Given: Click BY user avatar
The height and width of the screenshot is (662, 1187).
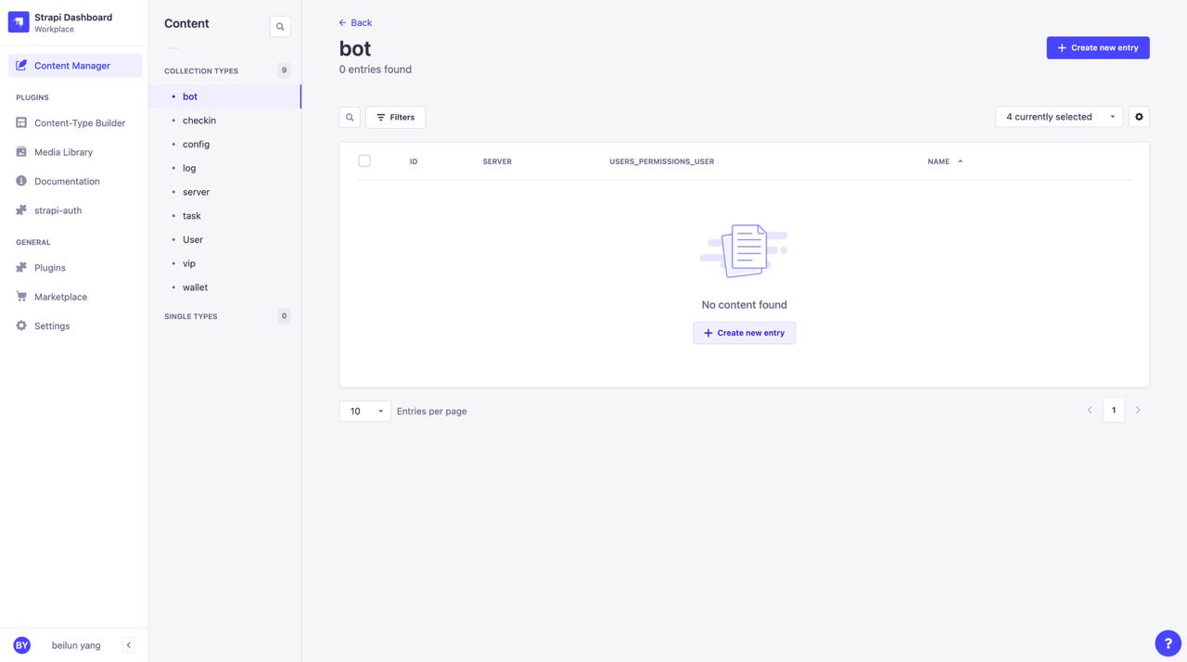Looking at the screenshot, I should tap(22, 645).
